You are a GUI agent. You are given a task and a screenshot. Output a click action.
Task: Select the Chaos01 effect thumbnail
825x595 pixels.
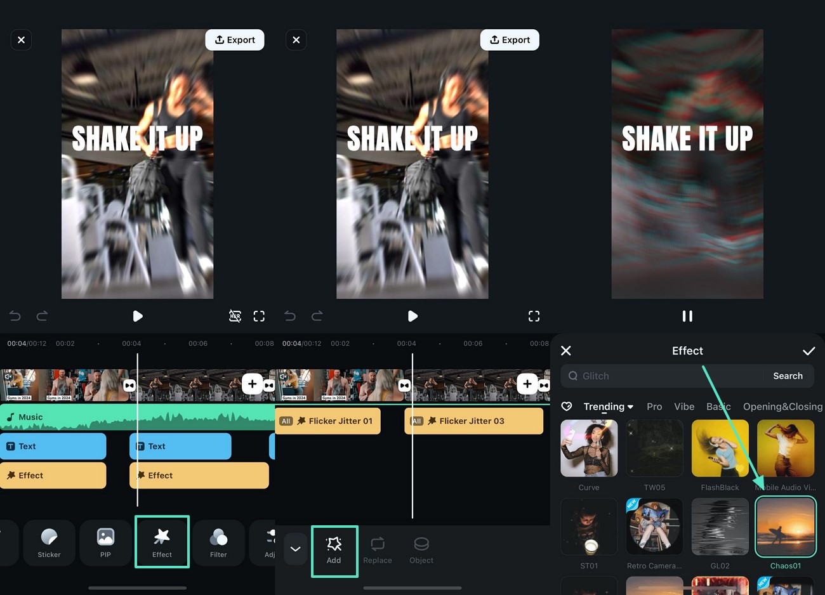coord(786,526)
